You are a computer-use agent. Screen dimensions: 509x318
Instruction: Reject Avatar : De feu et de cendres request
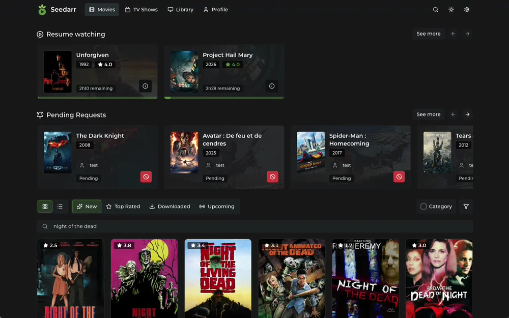click(x=272, y=177)
